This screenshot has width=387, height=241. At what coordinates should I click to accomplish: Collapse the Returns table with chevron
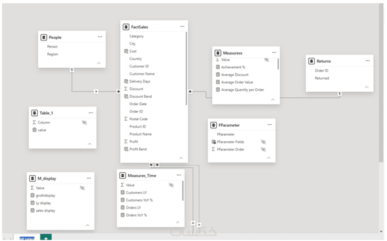366,87
